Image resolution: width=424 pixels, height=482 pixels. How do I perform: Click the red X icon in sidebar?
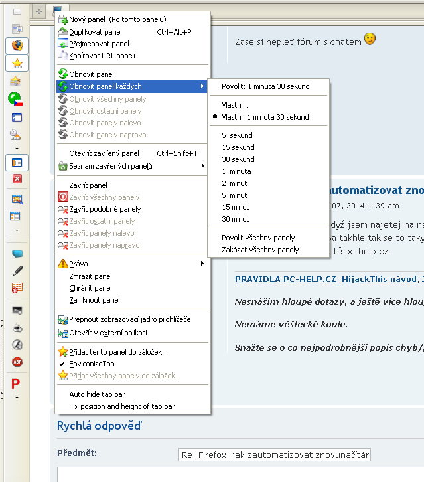point(17,179)
